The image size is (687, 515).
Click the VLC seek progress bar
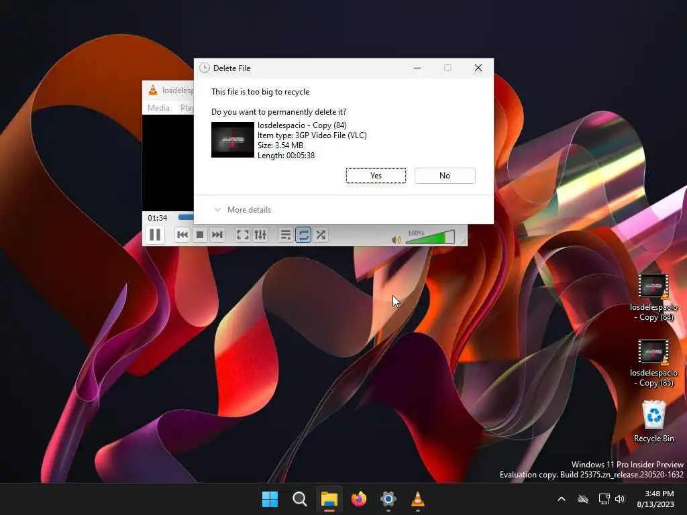coord(186,217)
